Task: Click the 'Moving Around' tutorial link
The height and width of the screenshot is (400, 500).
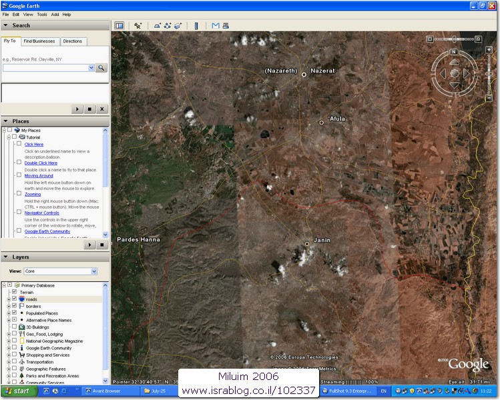Action: [x=39, y=176]
